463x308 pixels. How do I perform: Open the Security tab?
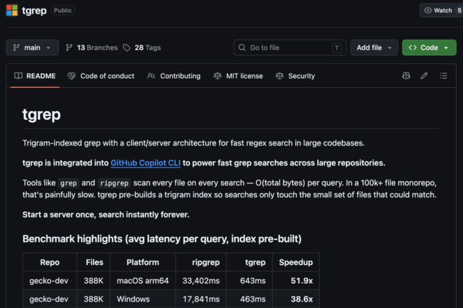(295, 76)
